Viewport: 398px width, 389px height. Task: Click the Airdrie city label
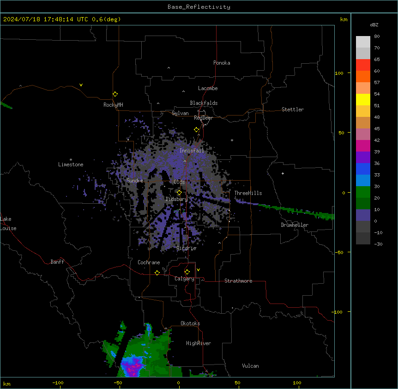pos(187,248)
